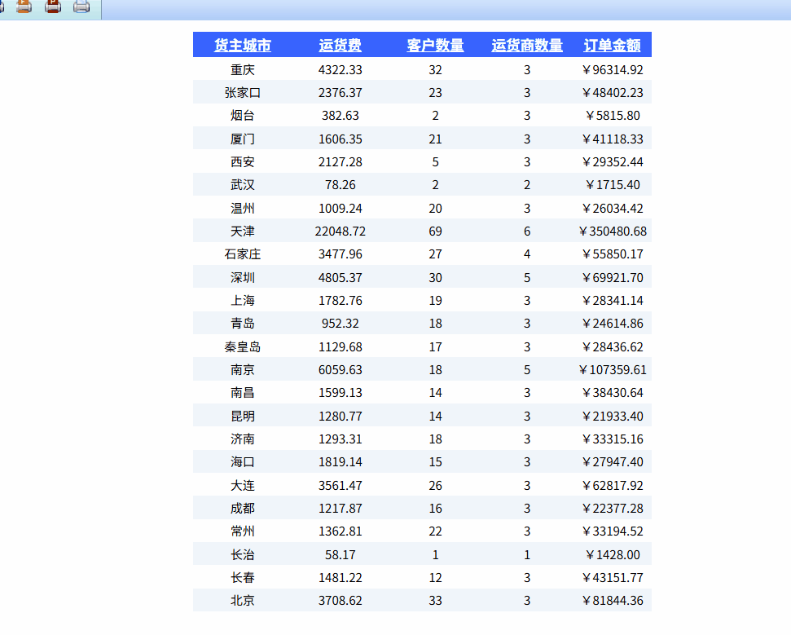Select order amount ￥48402.23

point(613,93)
